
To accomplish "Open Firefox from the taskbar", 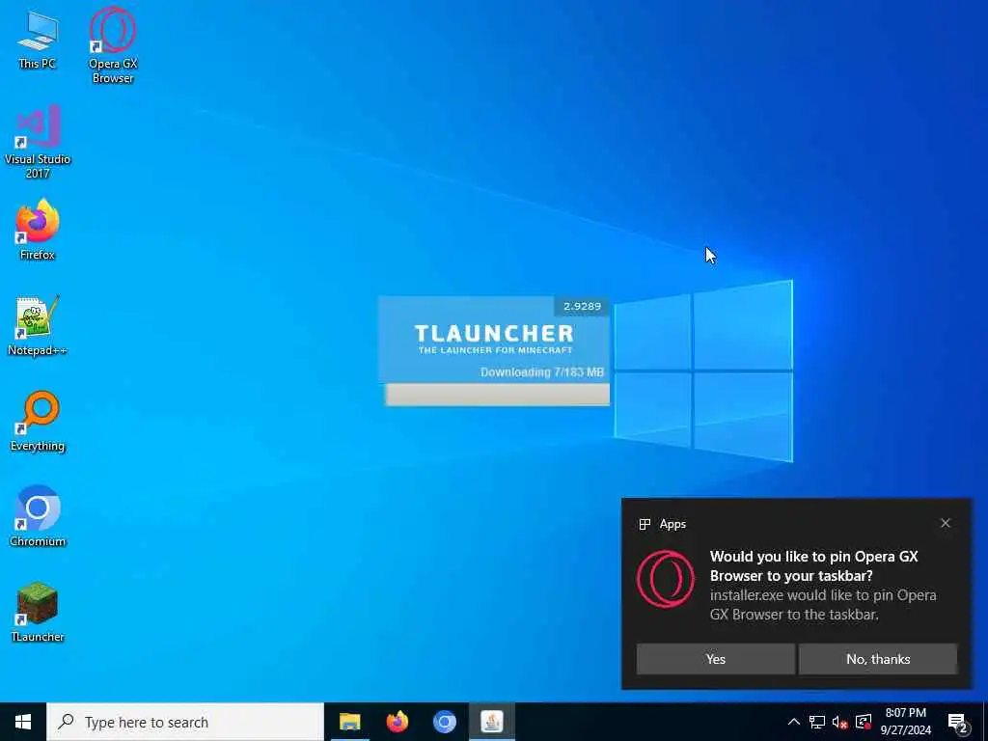I will pos(397,722).
